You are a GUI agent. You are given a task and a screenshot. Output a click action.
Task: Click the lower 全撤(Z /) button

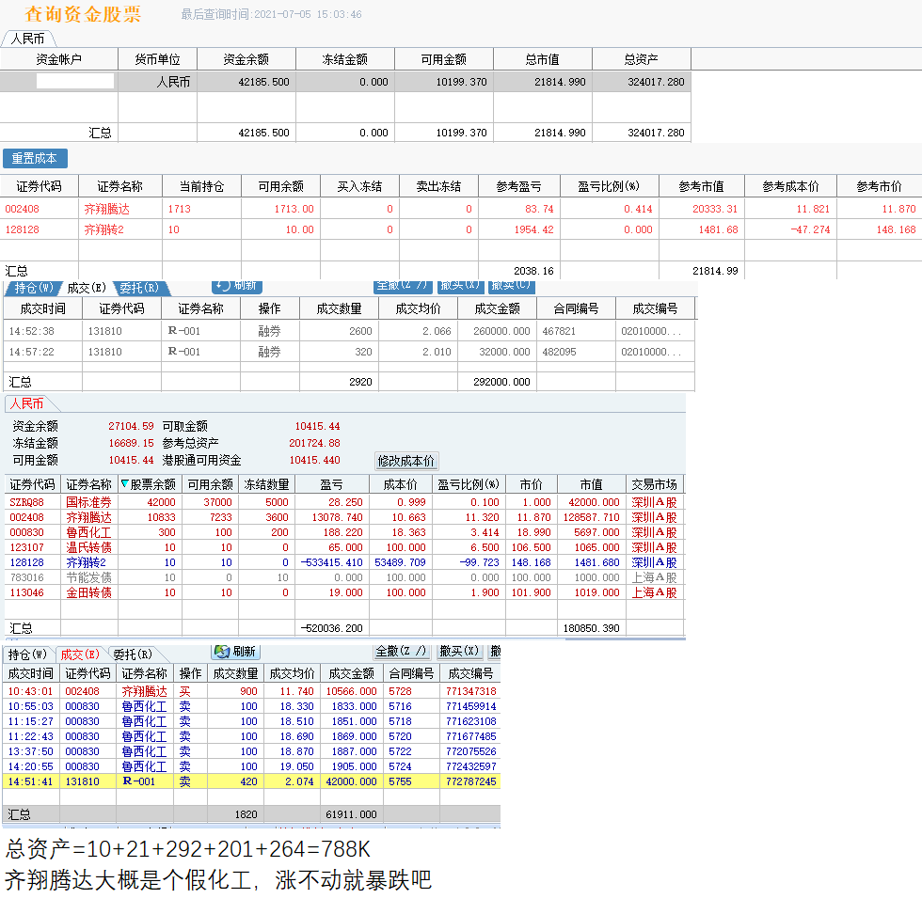[402, 652]
